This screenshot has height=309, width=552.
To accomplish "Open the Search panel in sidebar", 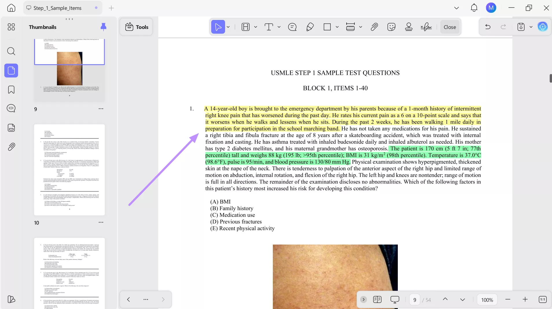I will [x=11, y=51].
